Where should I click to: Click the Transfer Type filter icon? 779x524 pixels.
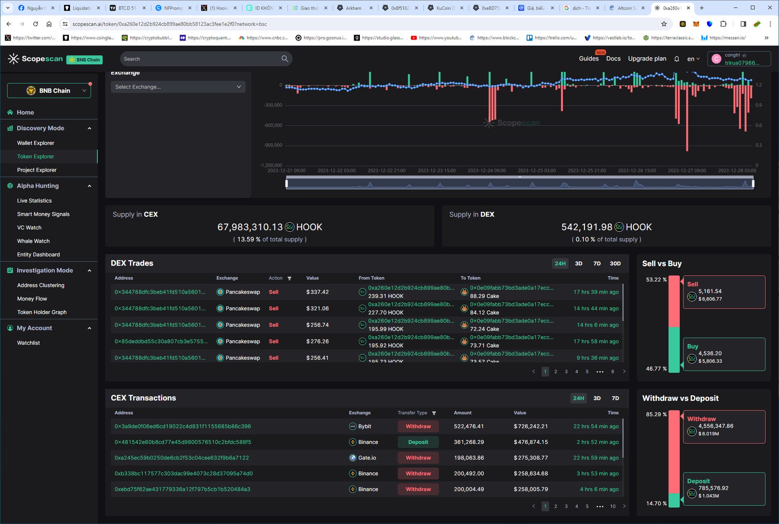point(434,413)
